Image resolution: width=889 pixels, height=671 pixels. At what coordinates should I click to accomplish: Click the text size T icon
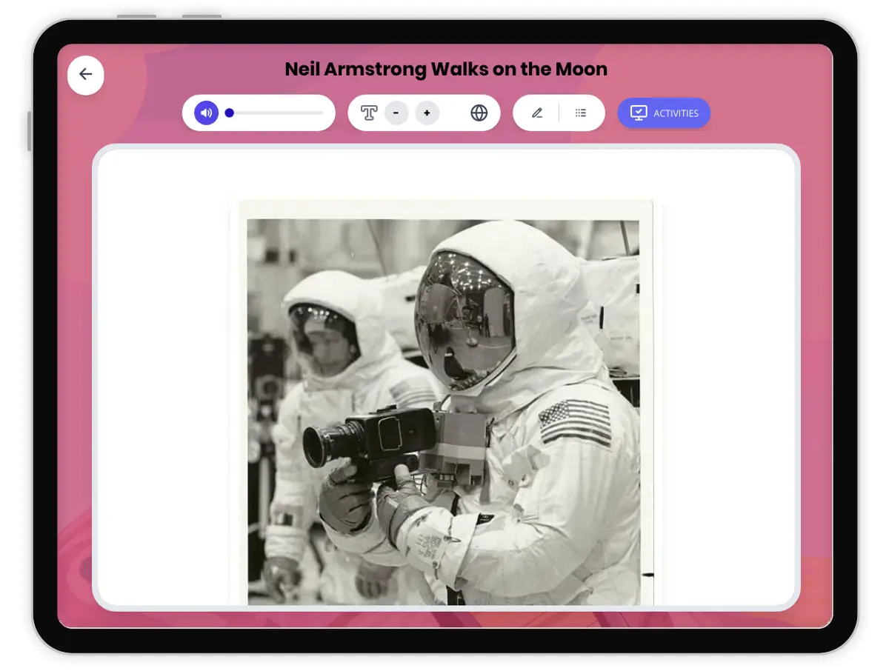pyautogui.click(x=369, y=113)
